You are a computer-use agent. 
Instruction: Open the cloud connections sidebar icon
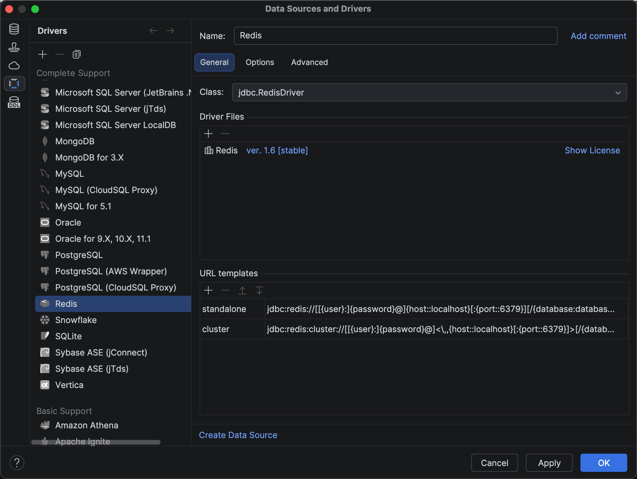coord(14,66)
